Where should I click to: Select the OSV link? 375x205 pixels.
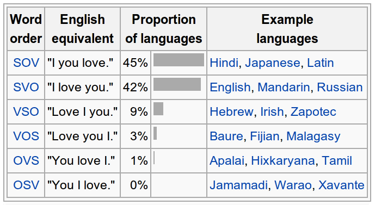point(26,185)
